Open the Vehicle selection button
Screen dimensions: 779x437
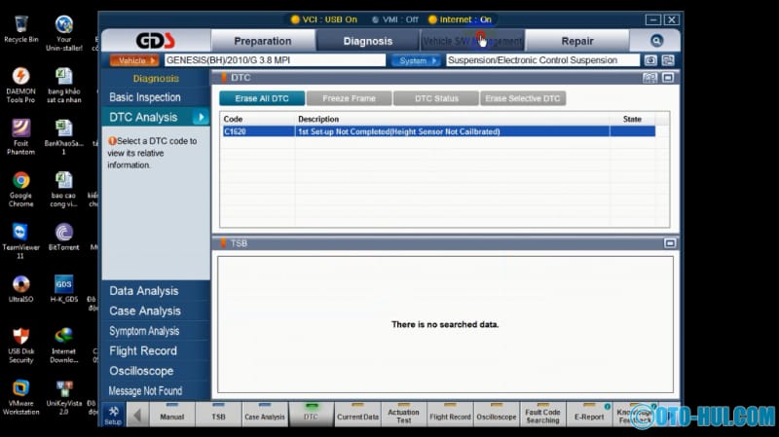click(x=134, y=60)
